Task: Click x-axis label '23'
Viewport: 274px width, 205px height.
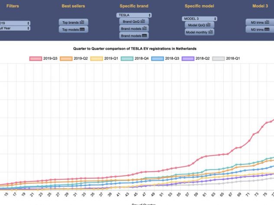Action: click(41, 195)
